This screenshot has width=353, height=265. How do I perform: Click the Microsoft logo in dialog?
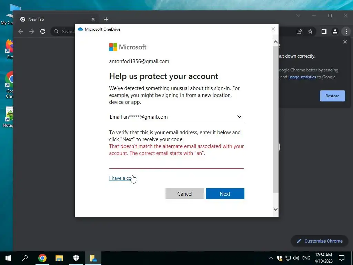(128, 47)
